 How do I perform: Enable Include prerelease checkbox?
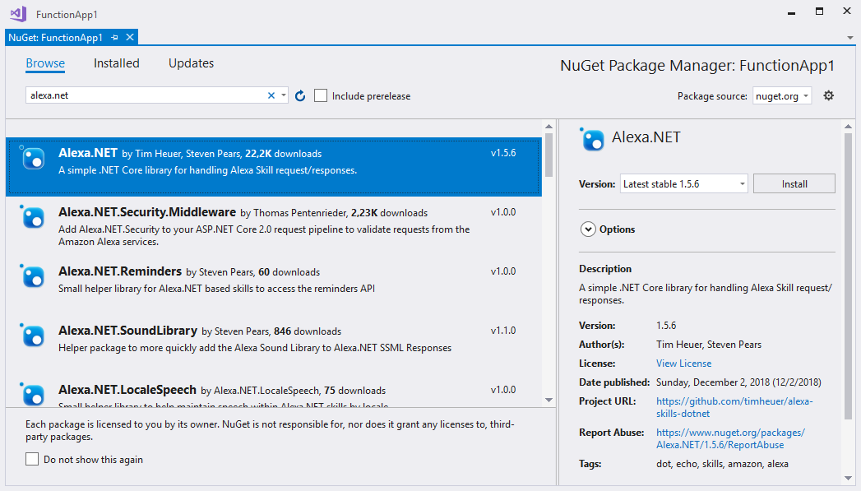click(321, 96)
